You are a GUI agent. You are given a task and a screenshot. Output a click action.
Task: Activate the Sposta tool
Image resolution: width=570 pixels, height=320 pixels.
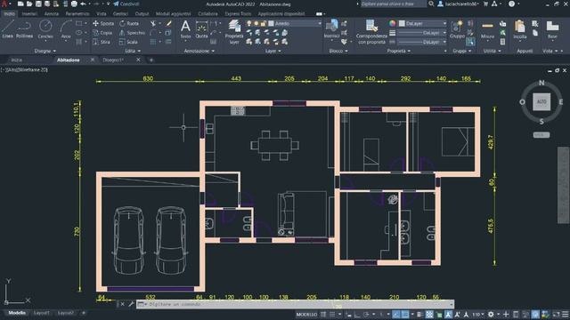click(103, 23)
